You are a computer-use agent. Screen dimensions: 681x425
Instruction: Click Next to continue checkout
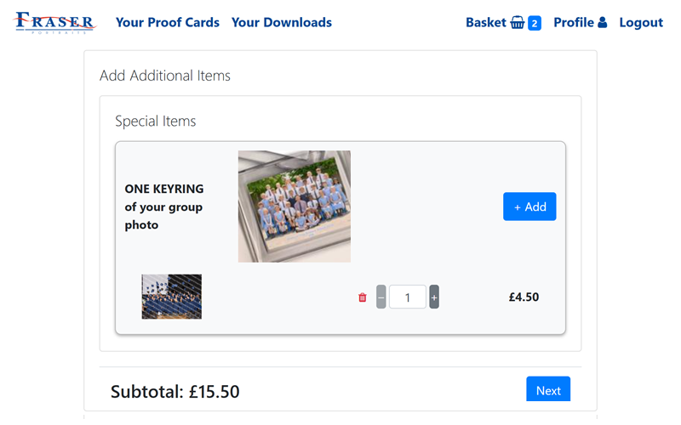[x=548, y=390]
